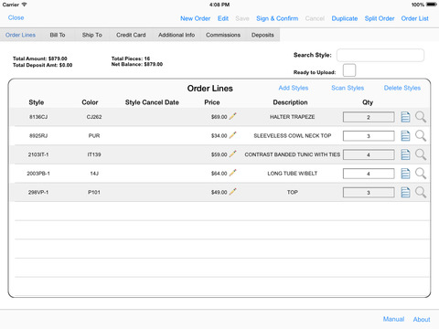The width and height of the screenshot is (439, 329).
Task: Select quantity field for CONTRAST BANDED TUNIC
Action: (369, 154)
